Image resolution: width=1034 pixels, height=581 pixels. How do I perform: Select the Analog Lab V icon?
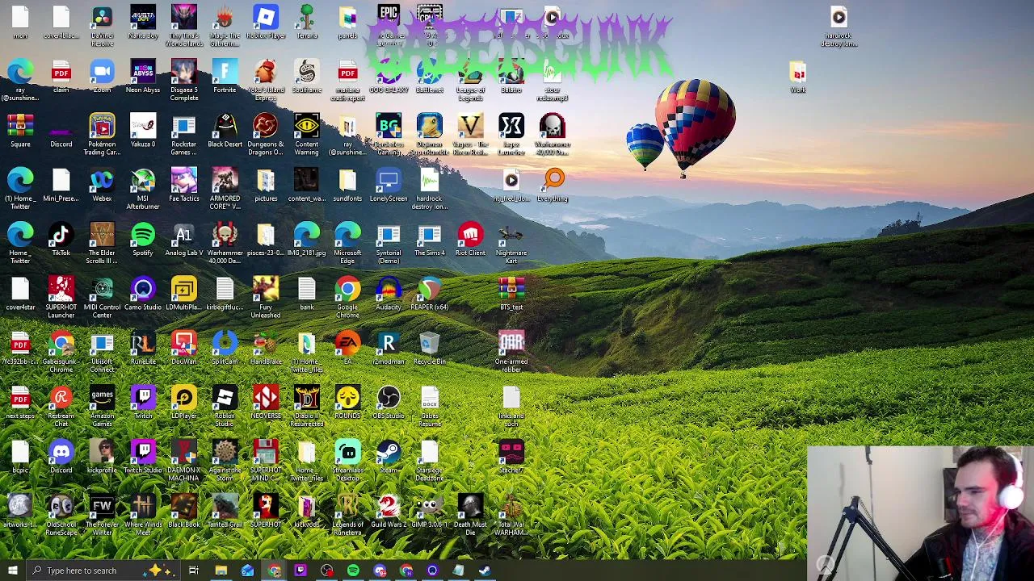(184, 239)
